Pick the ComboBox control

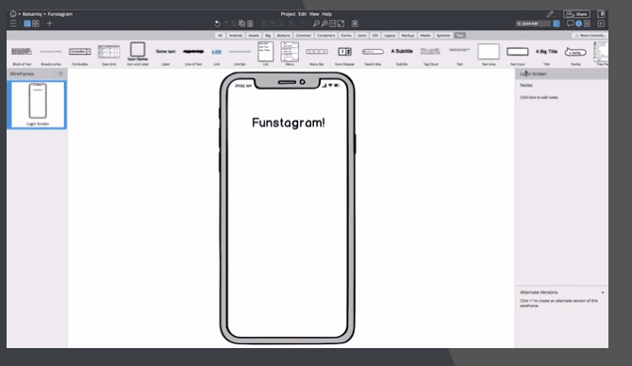(80, 55)
